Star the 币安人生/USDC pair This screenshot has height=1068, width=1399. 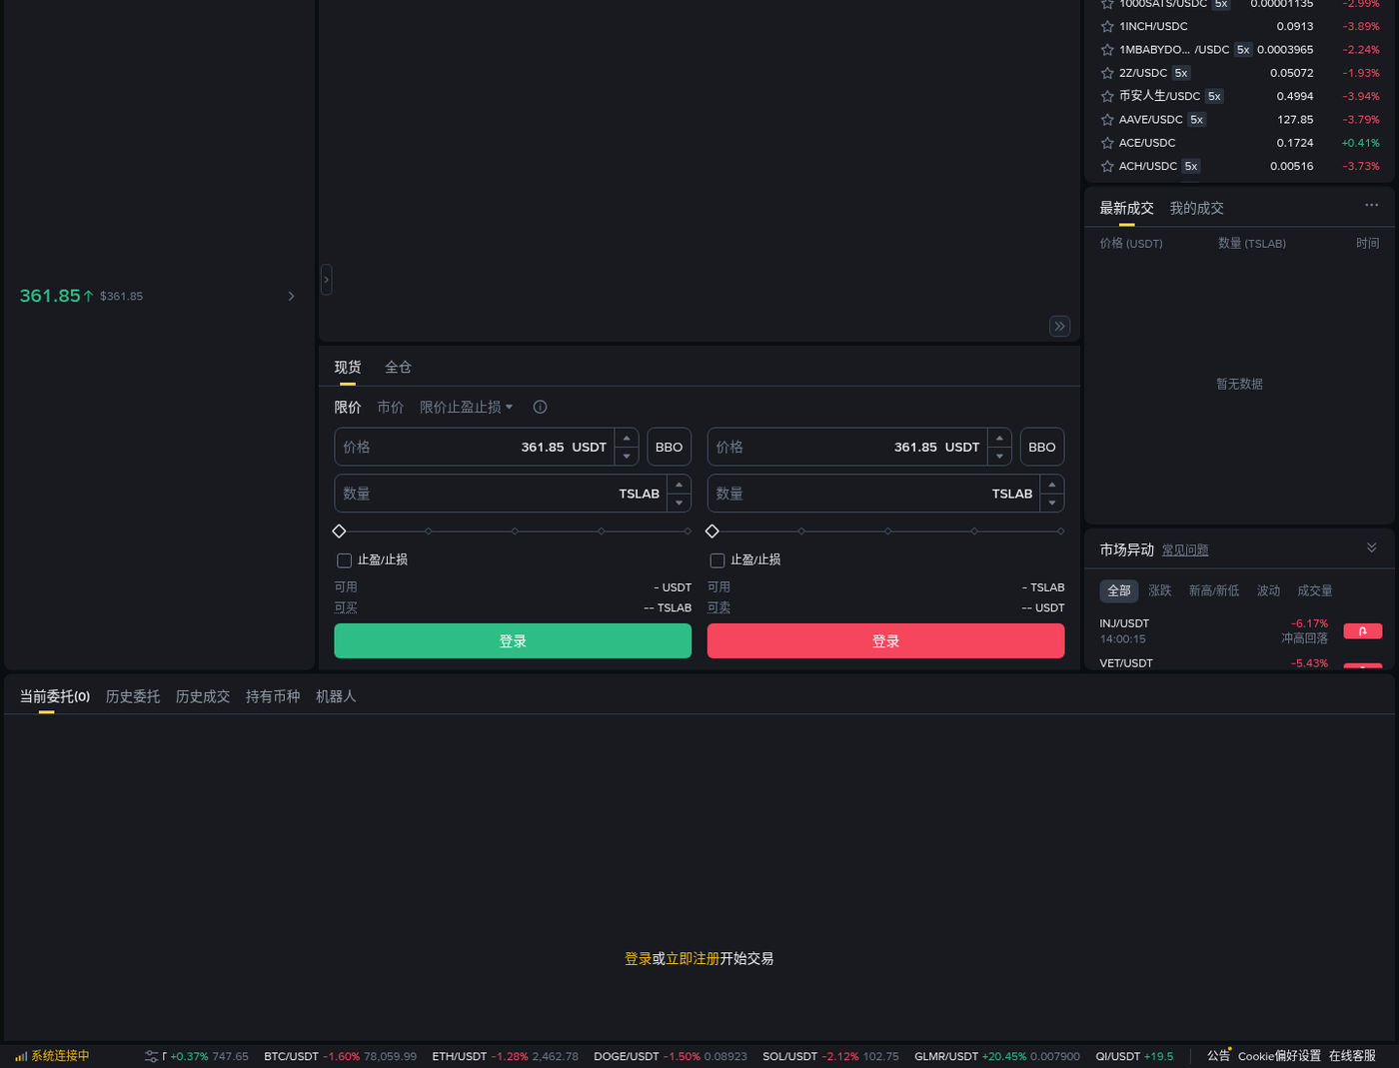[x=1107, y=97]
